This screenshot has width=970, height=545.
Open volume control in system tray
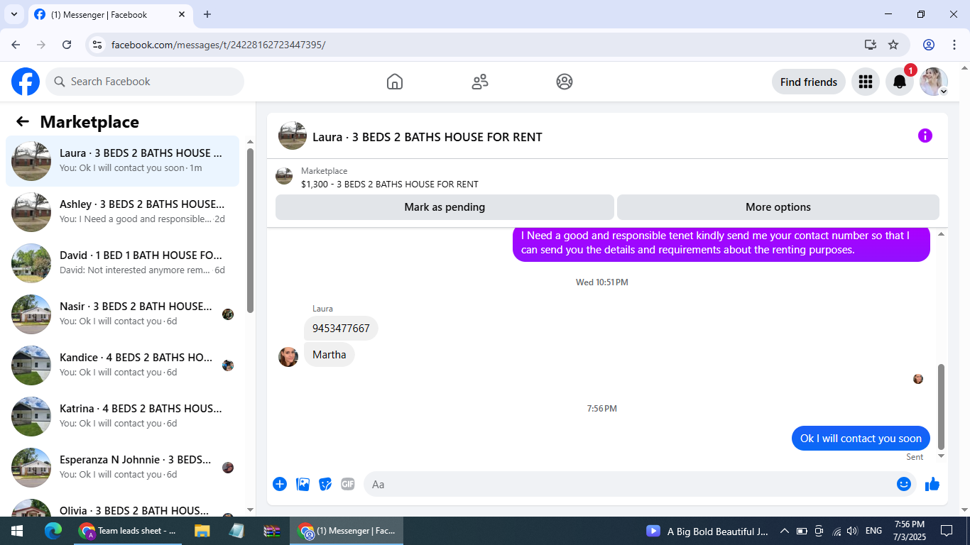pos(852,531)
